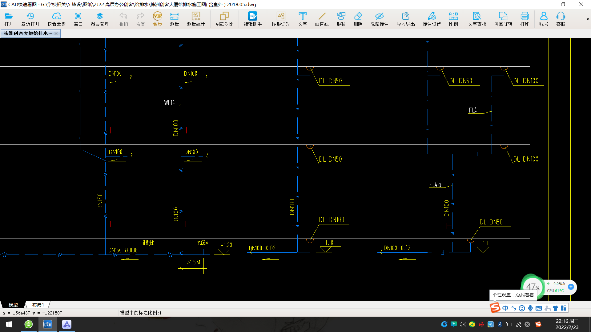This screenshot has width=591, height=332.
Task: Click the 打印 print icon
Action: coord(525,19)
